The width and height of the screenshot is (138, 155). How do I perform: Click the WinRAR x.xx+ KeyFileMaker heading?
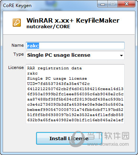73,20
